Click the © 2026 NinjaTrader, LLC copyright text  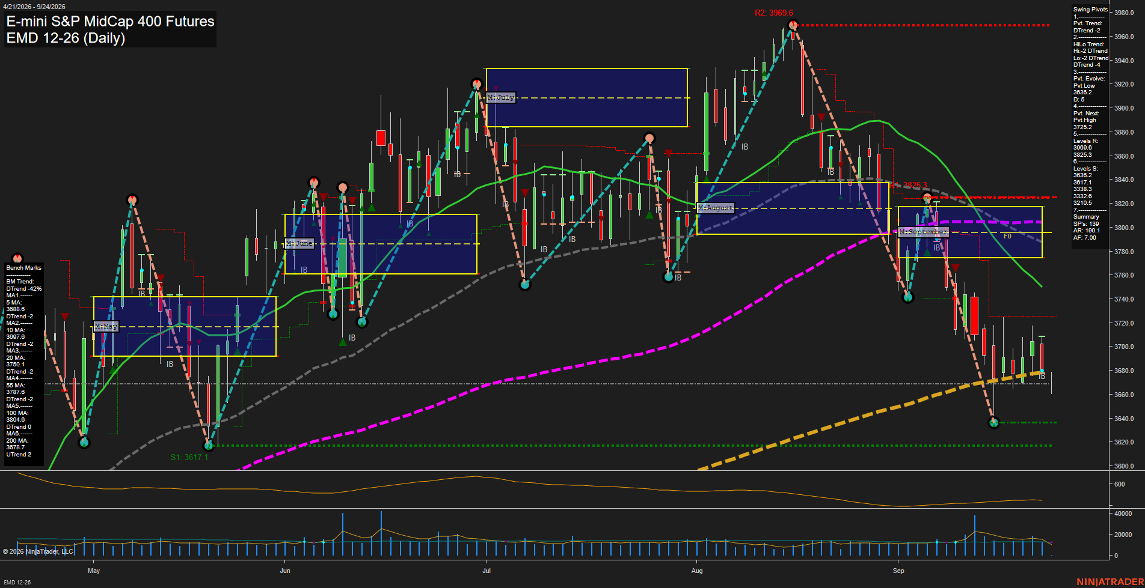38,551
